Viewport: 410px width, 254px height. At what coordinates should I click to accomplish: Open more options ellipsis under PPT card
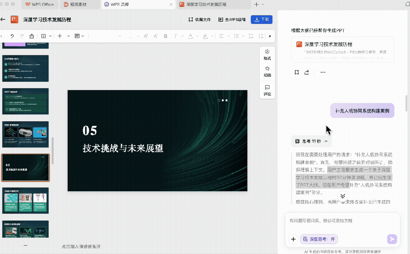323,72
